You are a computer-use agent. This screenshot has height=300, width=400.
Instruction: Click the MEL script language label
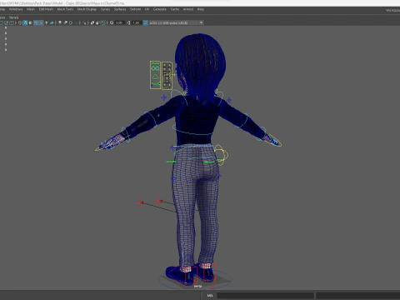pyautogui.click(x=210, y=295)
